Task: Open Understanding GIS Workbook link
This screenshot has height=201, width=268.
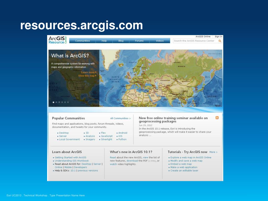Action: 72,161
